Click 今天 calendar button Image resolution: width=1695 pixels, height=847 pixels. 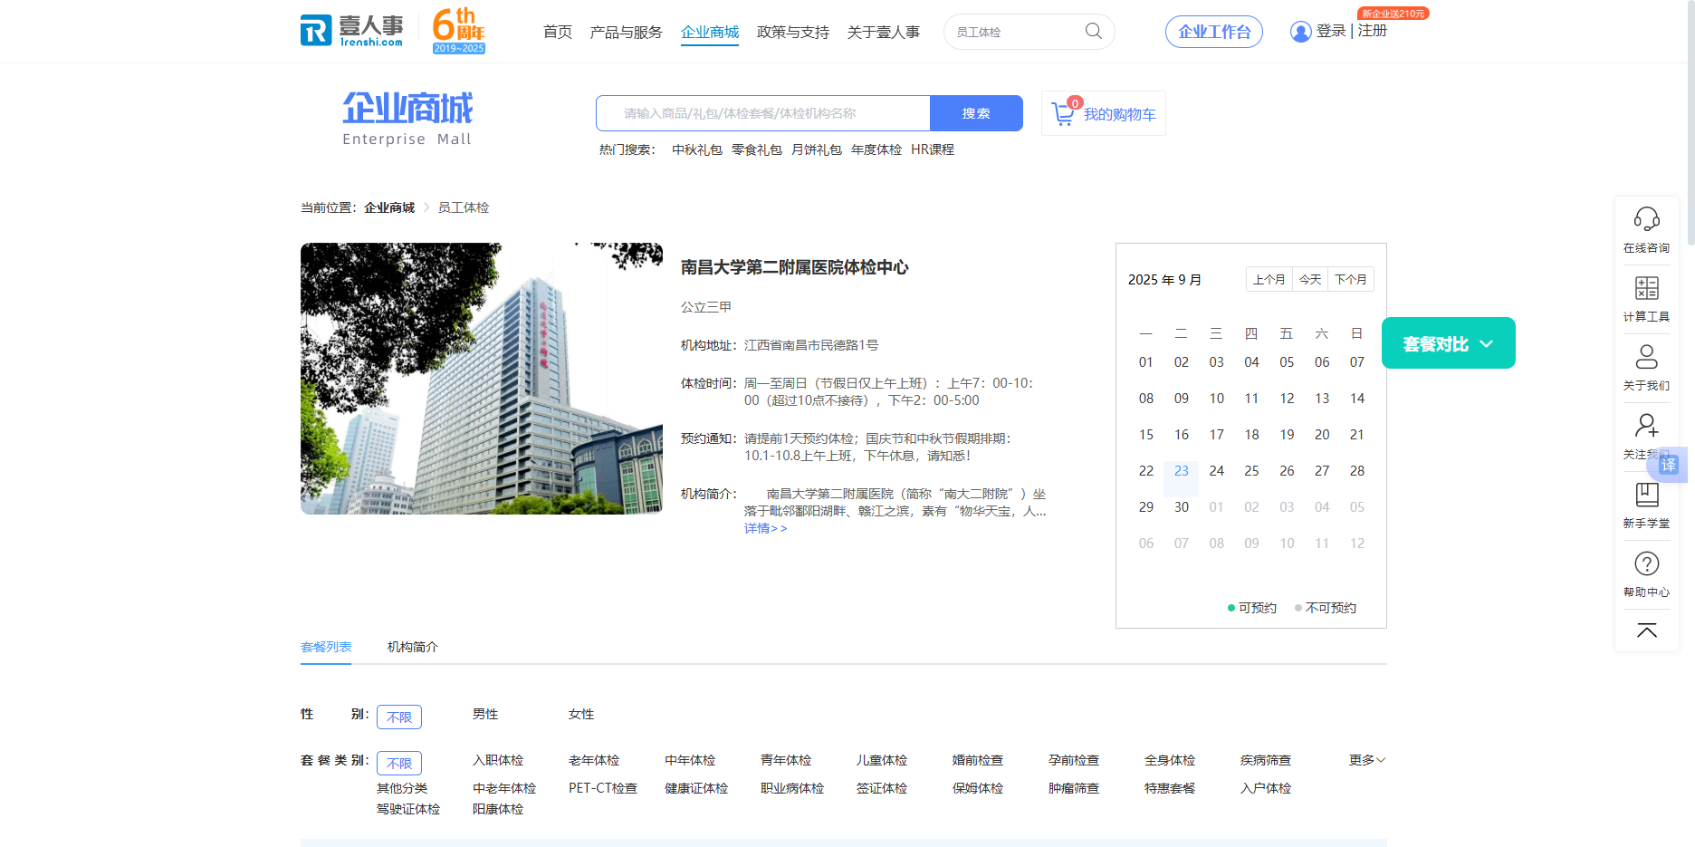1309,279
